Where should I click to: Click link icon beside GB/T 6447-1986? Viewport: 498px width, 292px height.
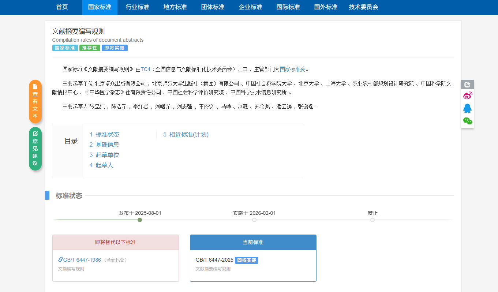60,259
